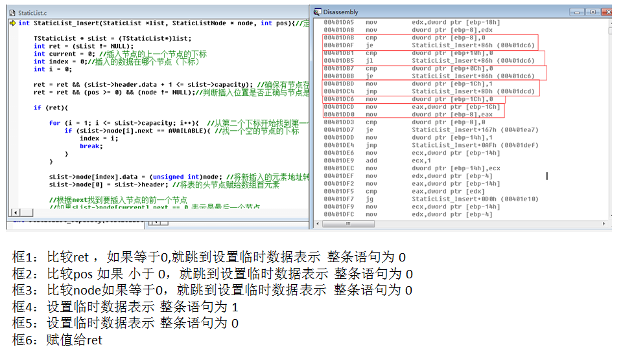Restore the Disassembly window size
Screen dimensions: 623x356
tap(593, 12)
